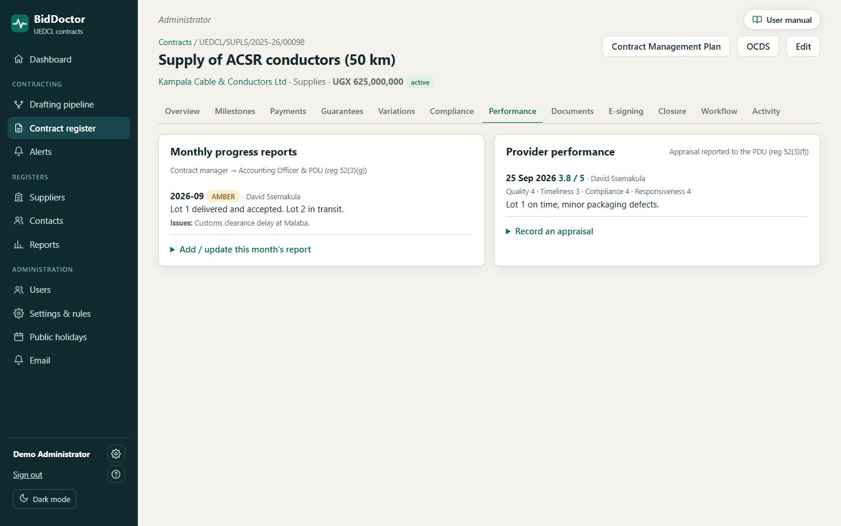The image size is (841, 526).
Task: Open the Closure tab
Action: pos(672,111)
